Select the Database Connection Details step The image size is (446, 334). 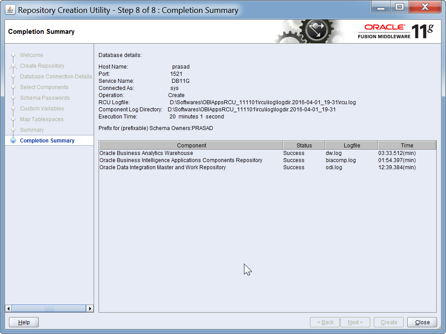56,77
